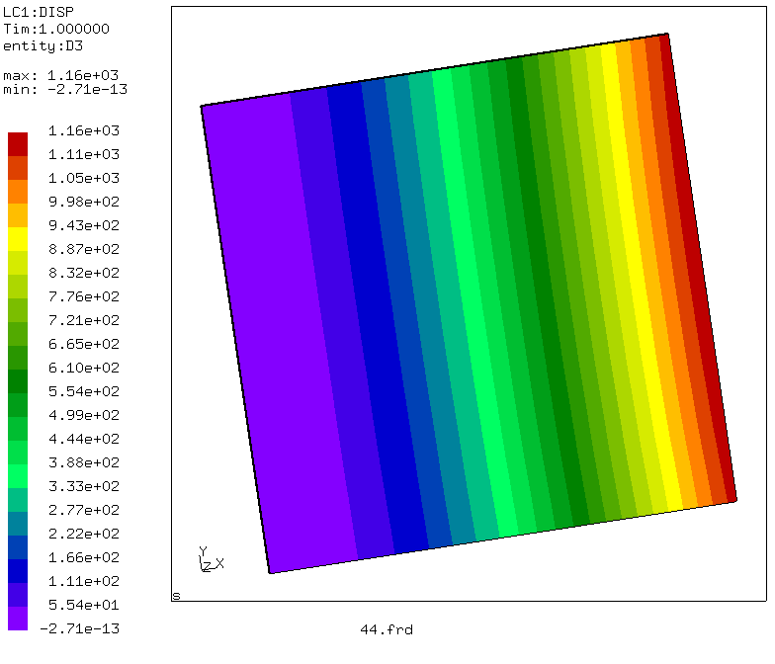Click the 'entity:D3' label
The width and height of the screenshot is (775, 664).
43,45
